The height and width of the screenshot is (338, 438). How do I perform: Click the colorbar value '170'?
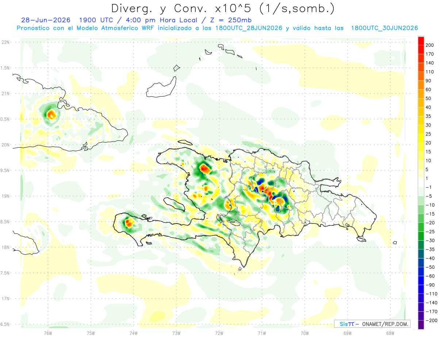click(430, 54)
